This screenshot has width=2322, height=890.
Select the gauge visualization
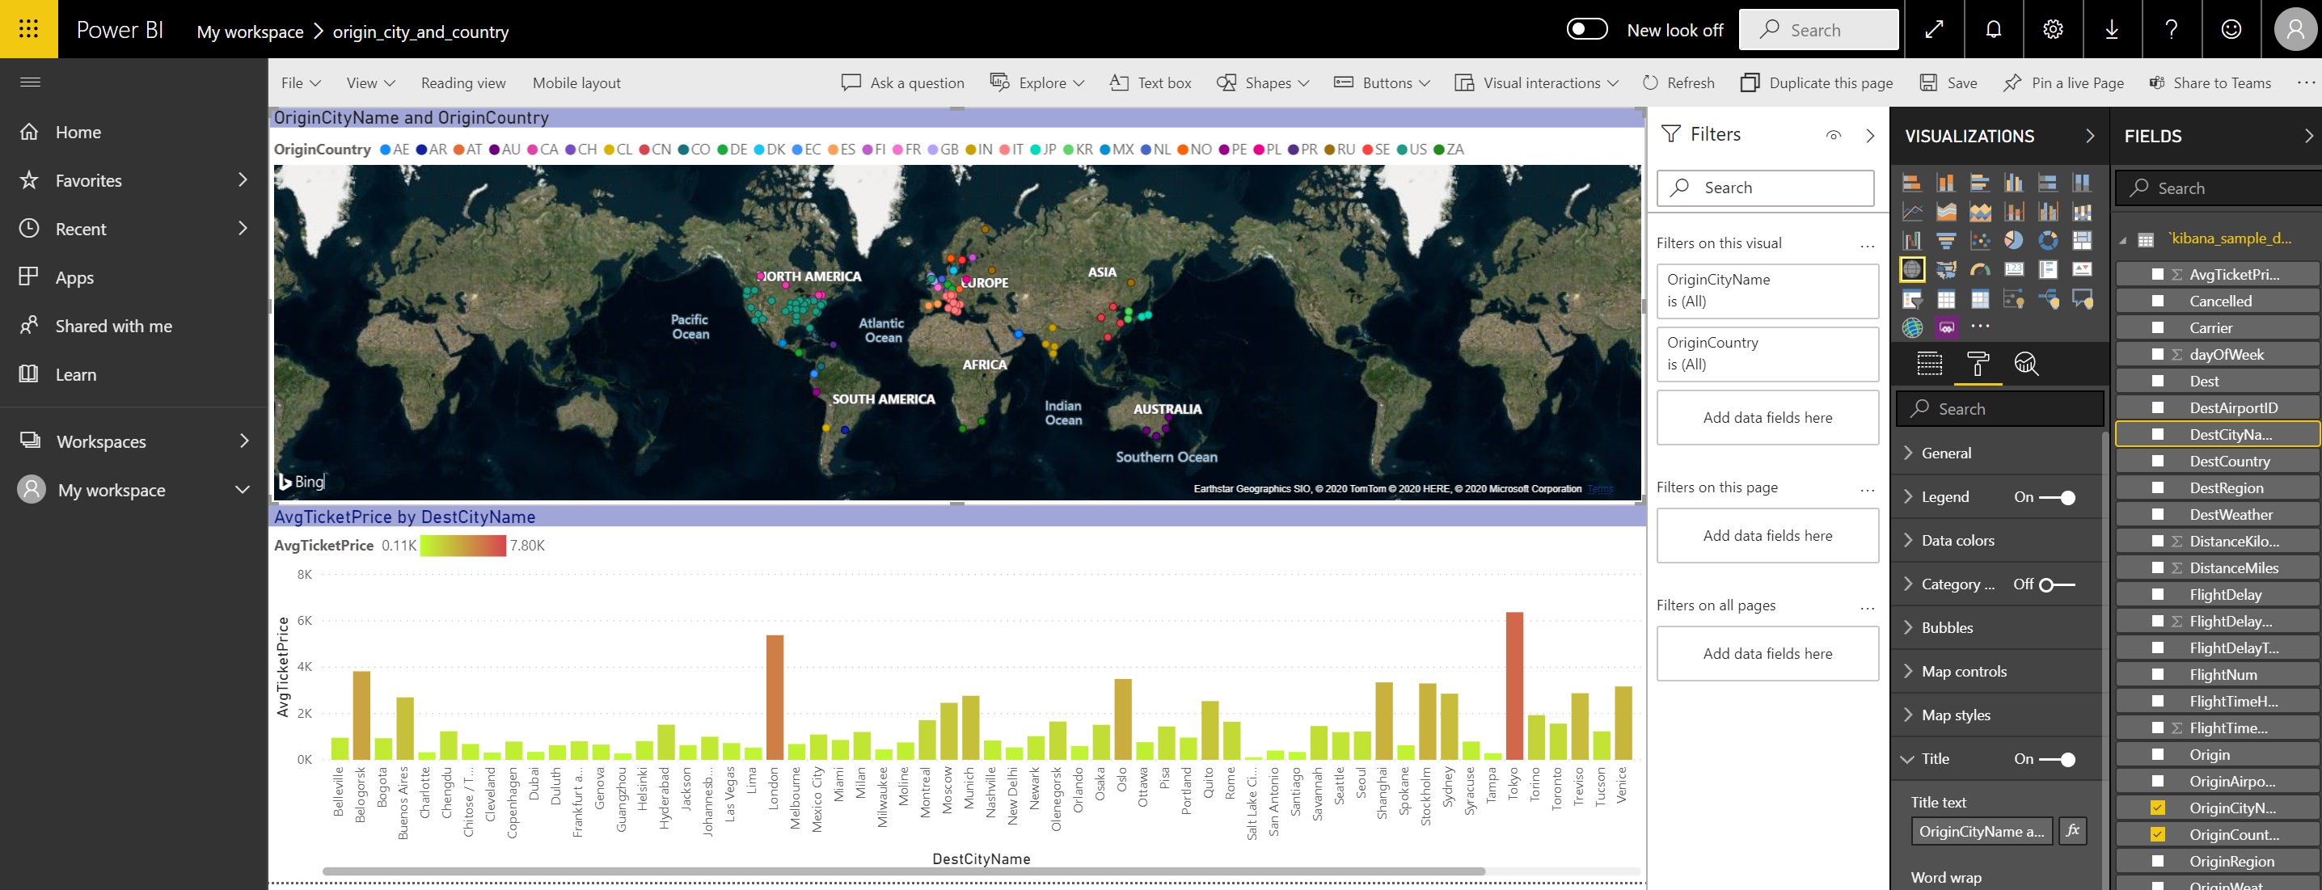coord(1980,269)
